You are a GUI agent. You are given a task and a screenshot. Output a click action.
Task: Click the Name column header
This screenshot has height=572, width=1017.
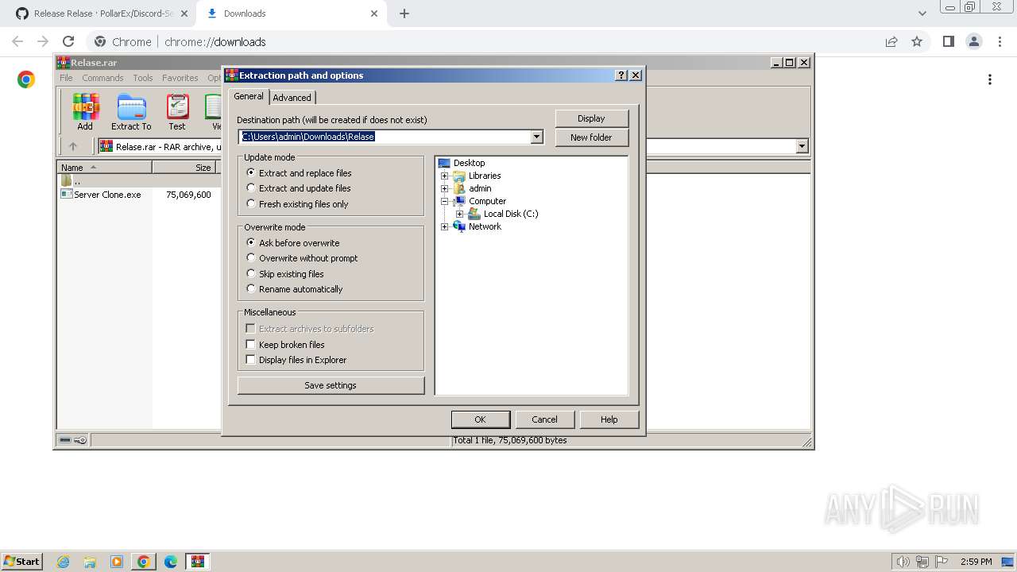tap(104, 167)
